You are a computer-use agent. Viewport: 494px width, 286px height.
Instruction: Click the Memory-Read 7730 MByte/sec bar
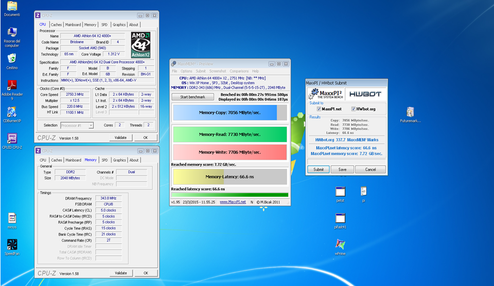click(230, 134)
